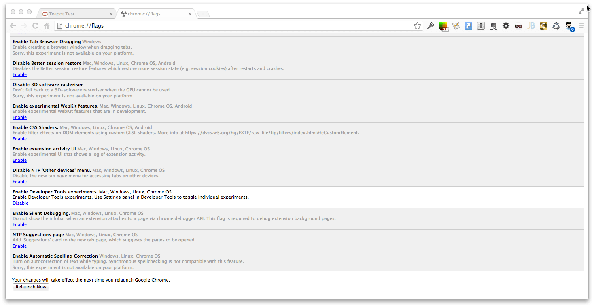Click 'NTP Suggestions page' heading
Screen dimensions: 594x307
38,235
